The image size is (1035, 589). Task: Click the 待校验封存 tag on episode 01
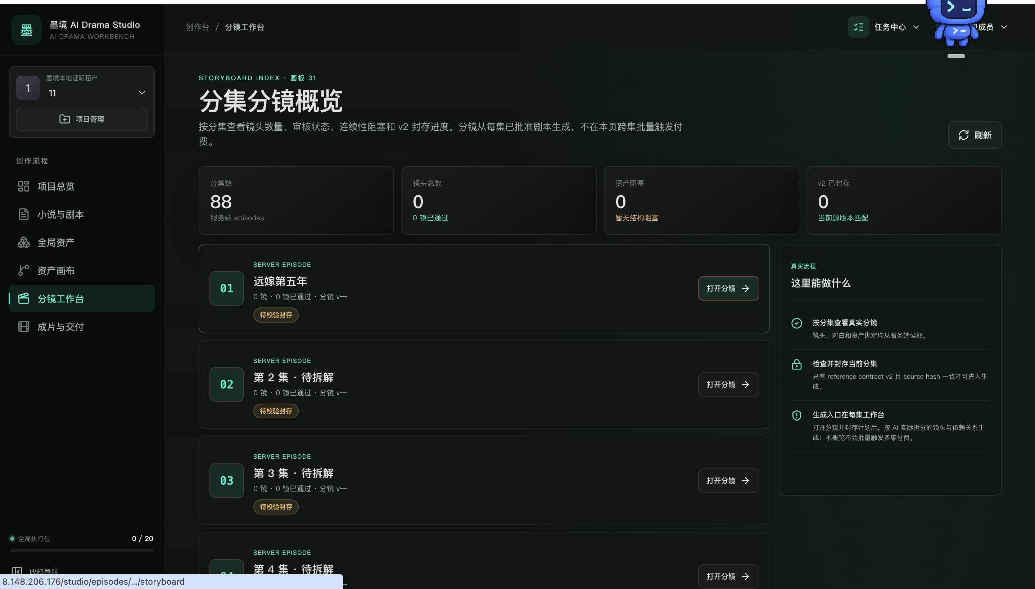tap(276, 315)
